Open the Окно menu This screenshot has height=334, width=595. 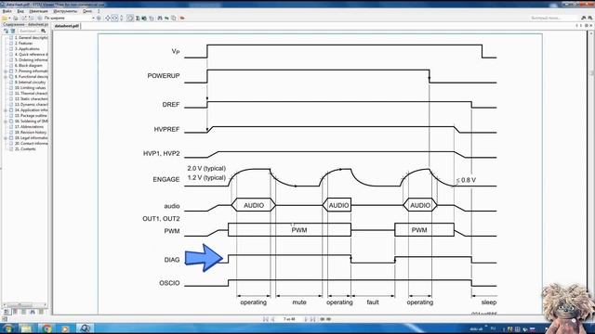[x=87, y=11]
